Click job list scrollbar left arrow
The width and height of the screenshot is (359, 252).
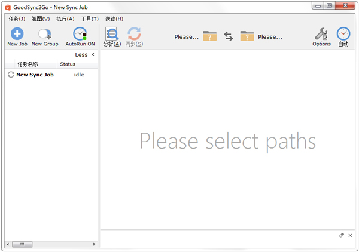coord(8,244)
